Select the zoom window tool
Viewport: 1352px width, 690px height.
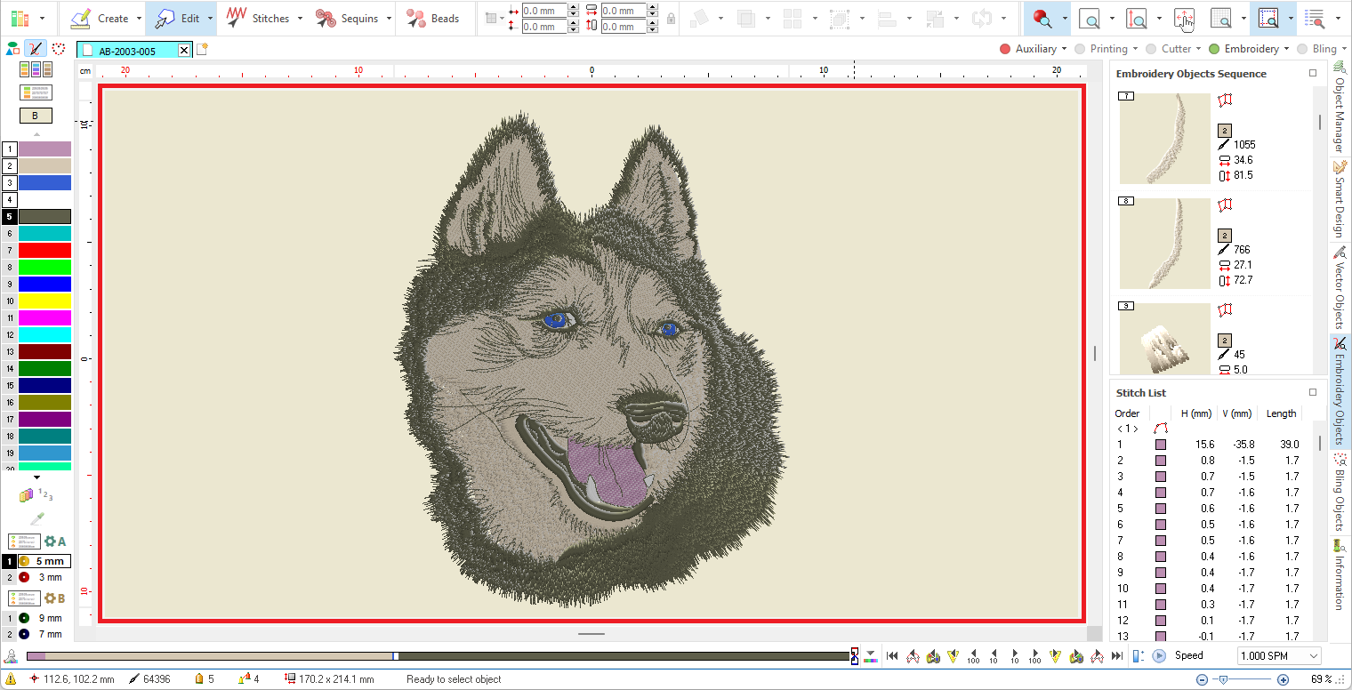coord(1090,18)
